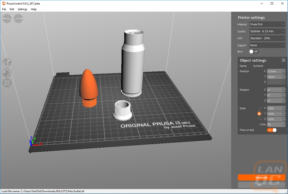Click the Position Y input field
Screen dimensions: 288x194
pyautogui.click(x=274, y=77)
